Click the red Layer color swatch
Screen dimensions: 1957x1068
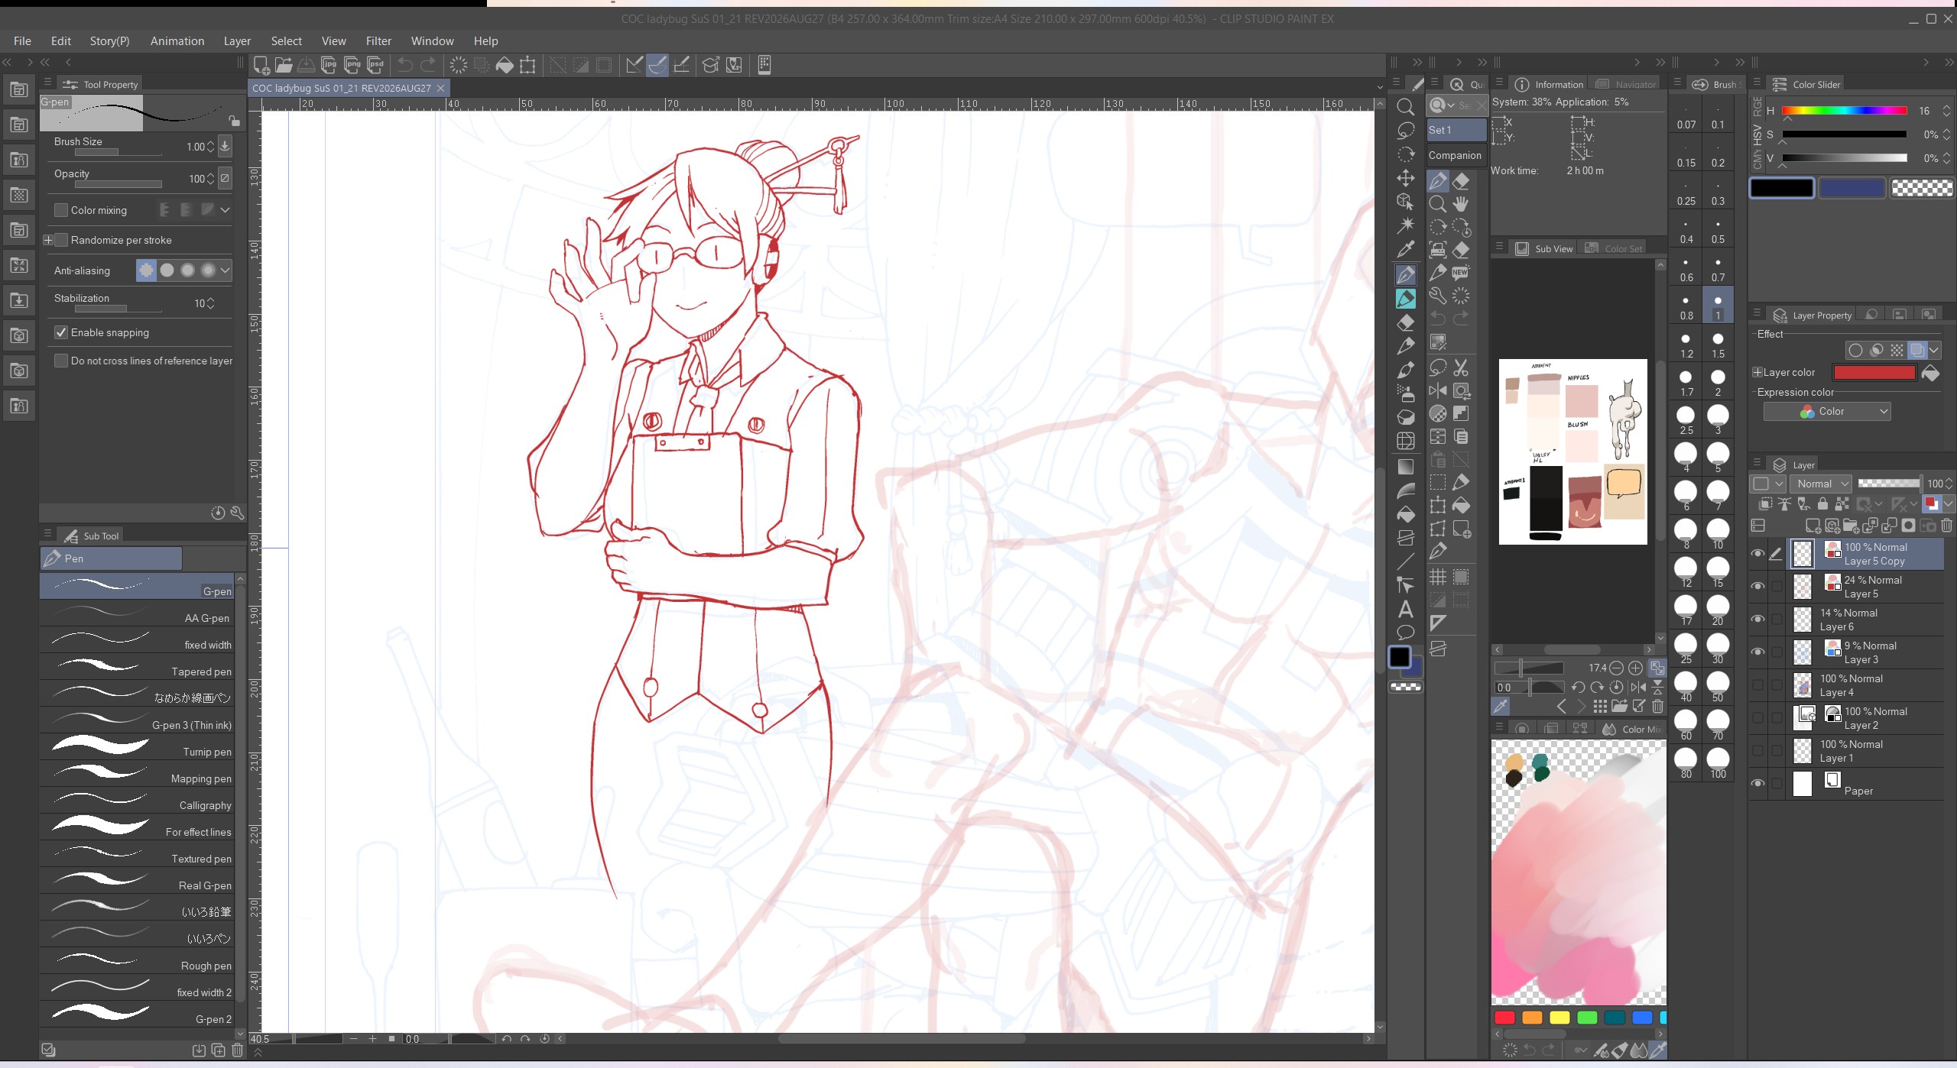pos(1874,373)
